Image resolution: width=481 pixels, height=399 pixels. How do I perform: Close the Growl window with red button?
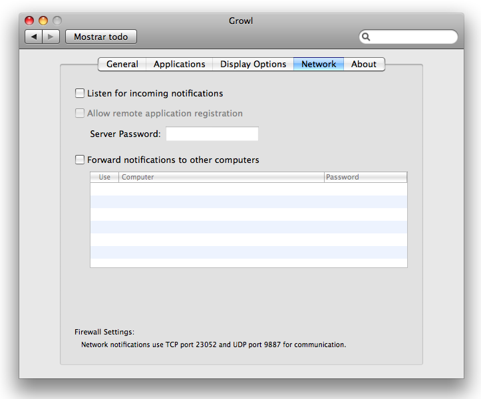(x=29, y=21)
